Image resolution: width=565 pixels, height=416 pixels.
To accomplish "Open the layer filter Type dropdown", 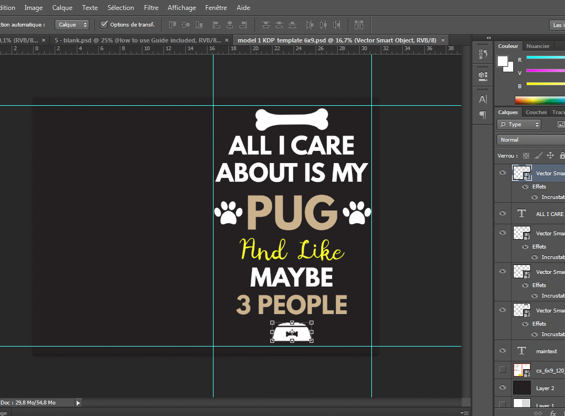I will point(519,125).
